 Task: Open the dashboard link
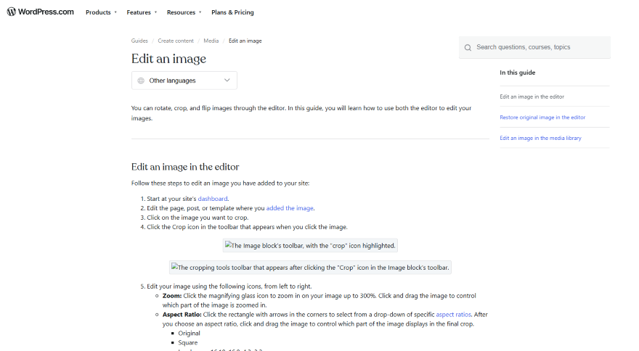[213, 199]
